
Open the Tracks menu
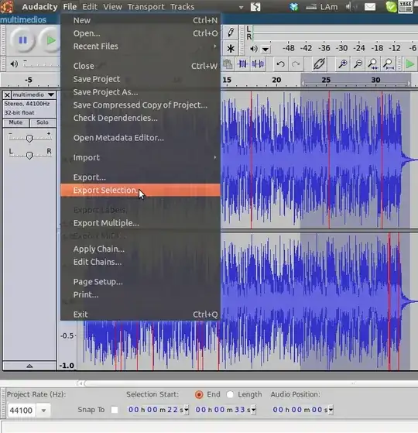coord(182,7)
